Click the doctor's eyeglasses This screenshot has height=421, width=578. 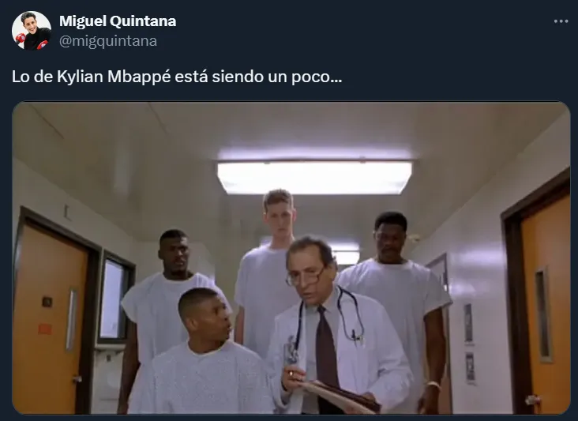pos(304,276)
